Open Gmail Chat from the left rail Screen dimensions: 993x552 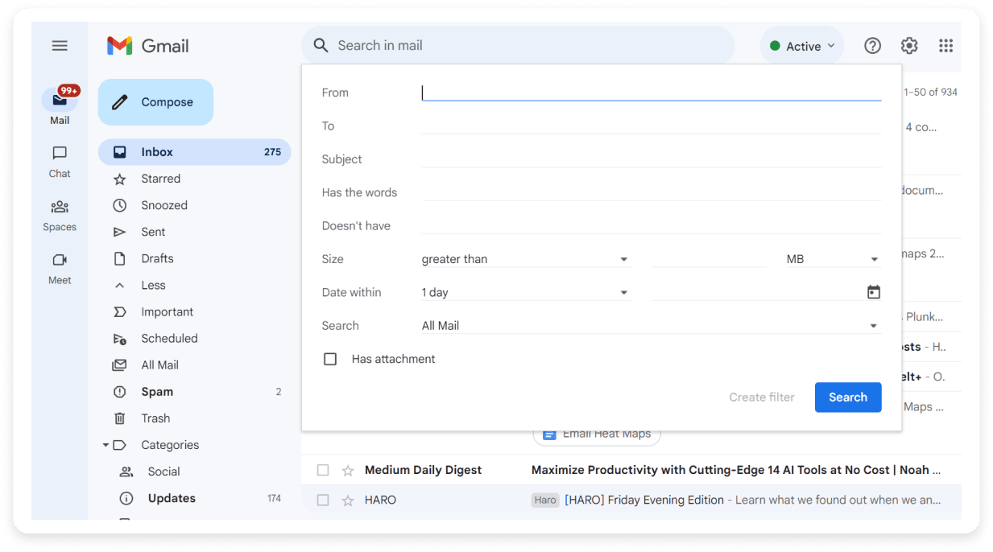tap(59, 161)
